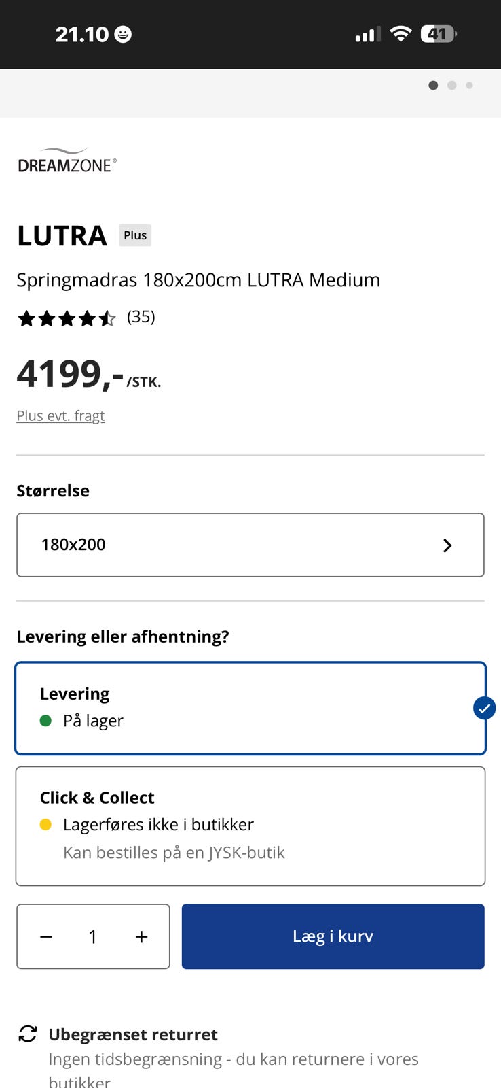Tap the quantity number field

(93, 937)
